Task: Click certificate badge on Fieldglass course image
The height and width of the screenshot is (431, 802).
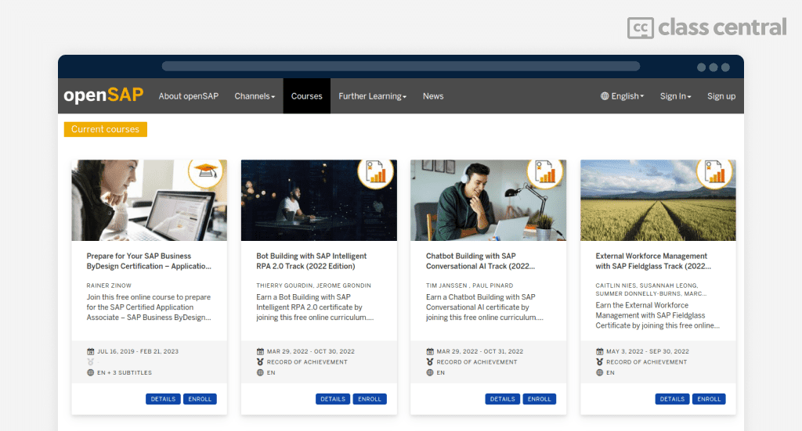Action: (715, 172)
